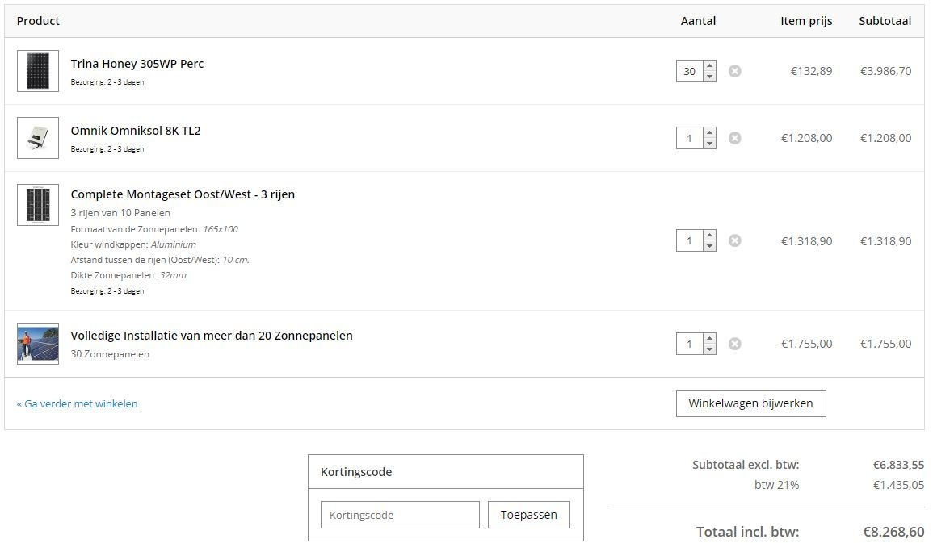View the Complete Montageset product image
Viewport: 933px width, 543px height.
pyautogui.click(x=38, y=205)
